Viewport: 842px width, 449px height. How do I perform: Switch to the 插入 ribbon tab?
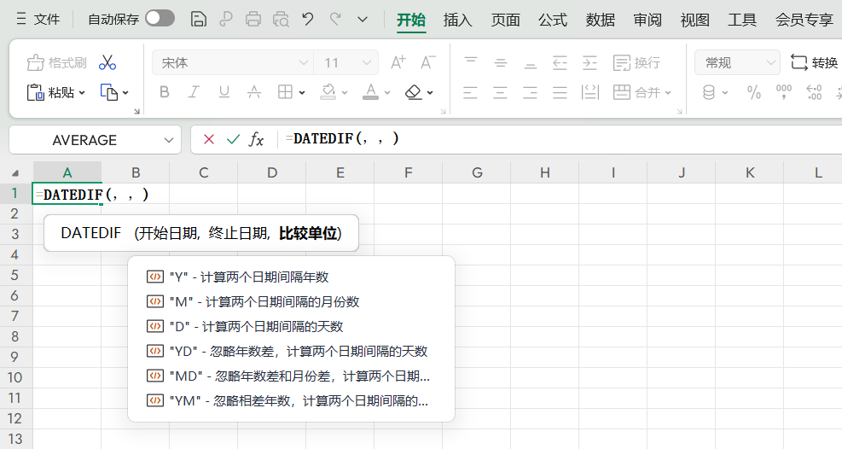[x=457, y=20]
